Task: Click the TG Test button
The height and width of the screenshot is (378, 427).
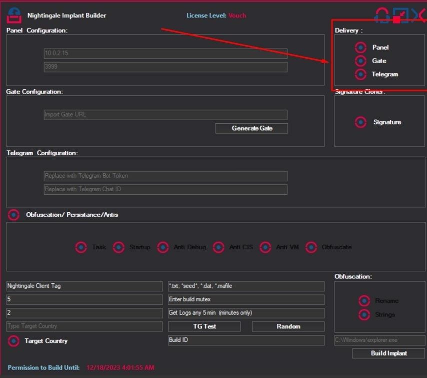Action: pos(204,326)
